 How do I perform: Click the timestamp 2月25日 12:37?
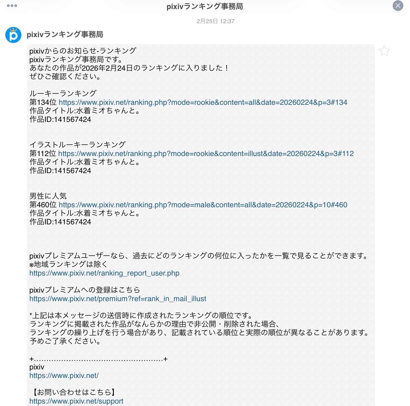215,21
